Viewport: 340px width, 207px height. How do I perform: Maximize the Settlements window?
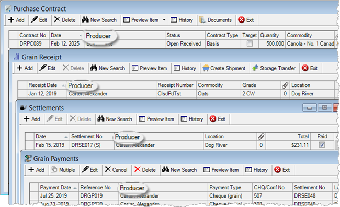[x=325, y=107]
